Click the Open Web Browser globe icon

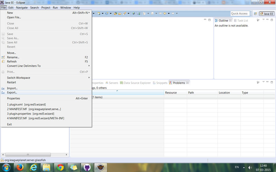134,13
